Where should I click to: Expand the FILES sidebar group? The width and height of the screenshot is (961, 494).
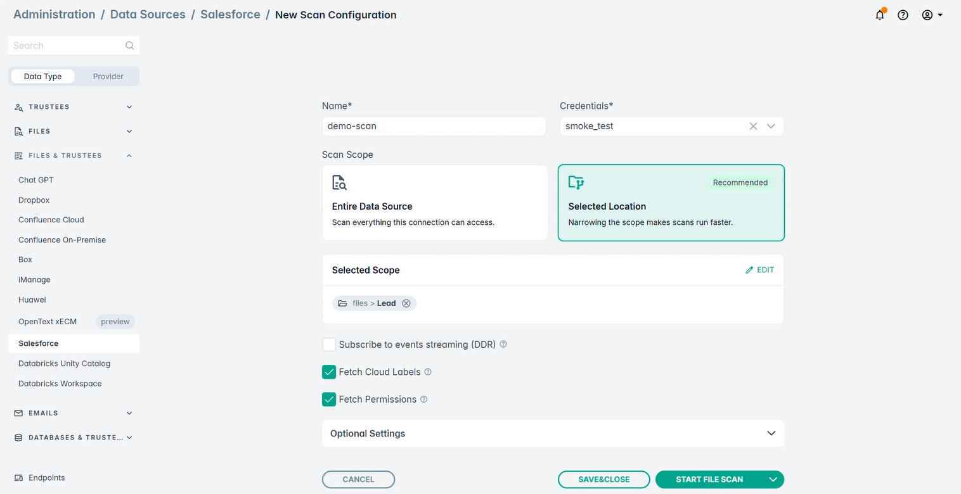coord(74,131)
